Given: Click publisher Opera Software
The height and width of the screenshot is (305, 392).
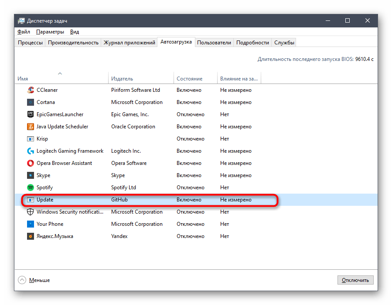Looking at the screenshot, I should pyautogui.click(x=129, y=163).
